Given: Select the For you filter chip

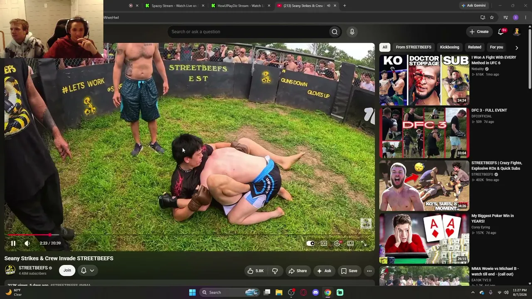Looking at the screenshot, I should (496, 47).
